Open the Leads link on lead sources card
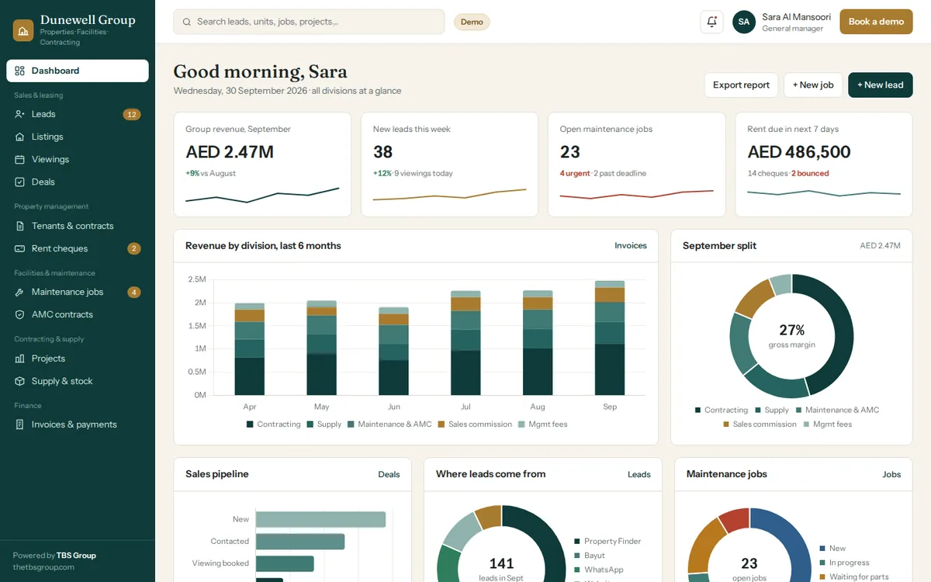 (639, 474)
